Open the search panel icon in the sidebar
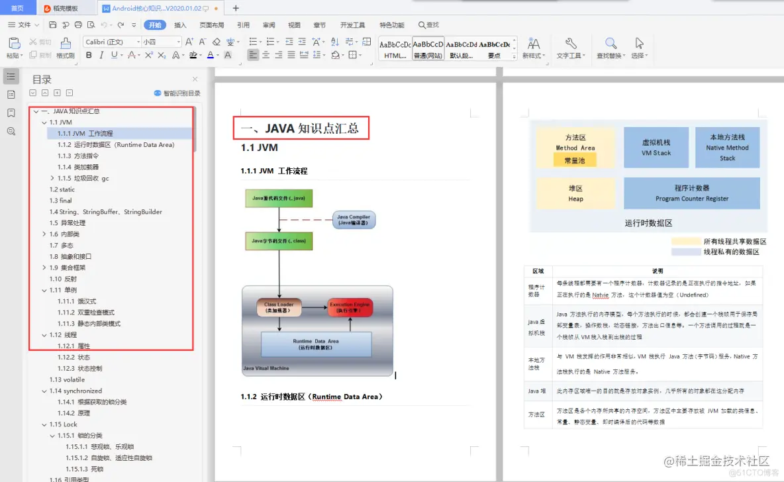 point(12,130)
